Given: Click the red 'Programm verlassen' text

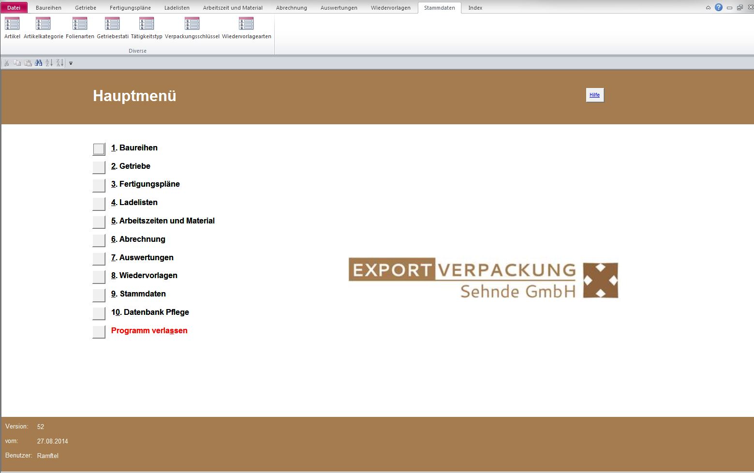Looking at the screenshot, I should pos(149,331).
